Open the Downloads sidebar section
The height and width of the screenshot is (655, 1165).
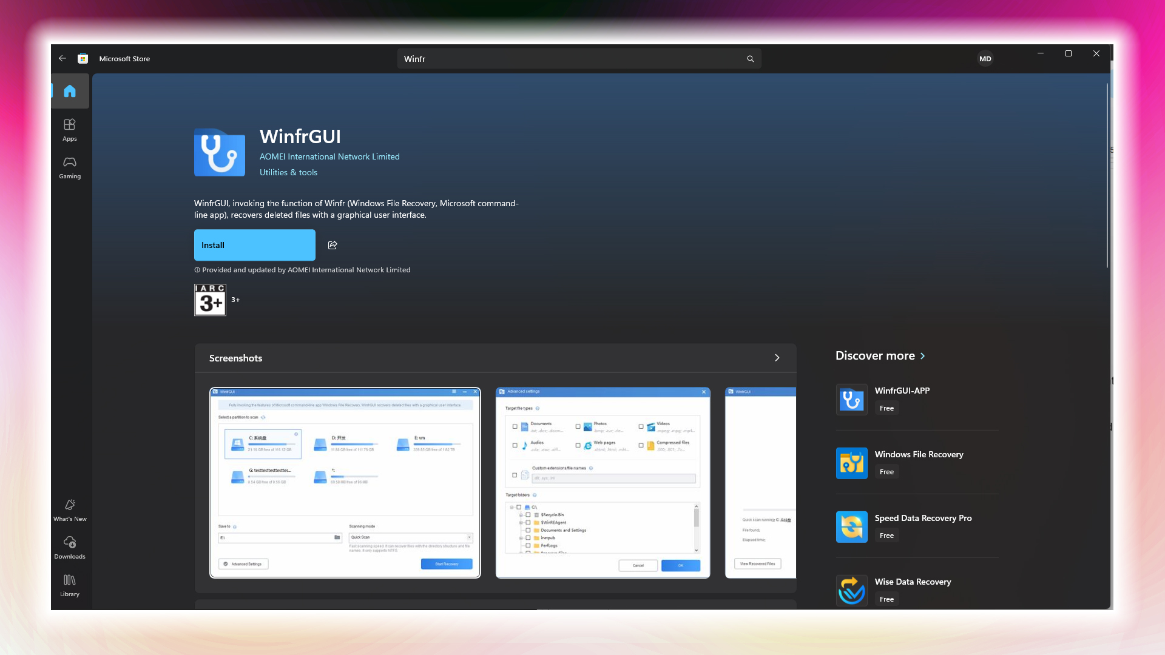coord(70,548)
